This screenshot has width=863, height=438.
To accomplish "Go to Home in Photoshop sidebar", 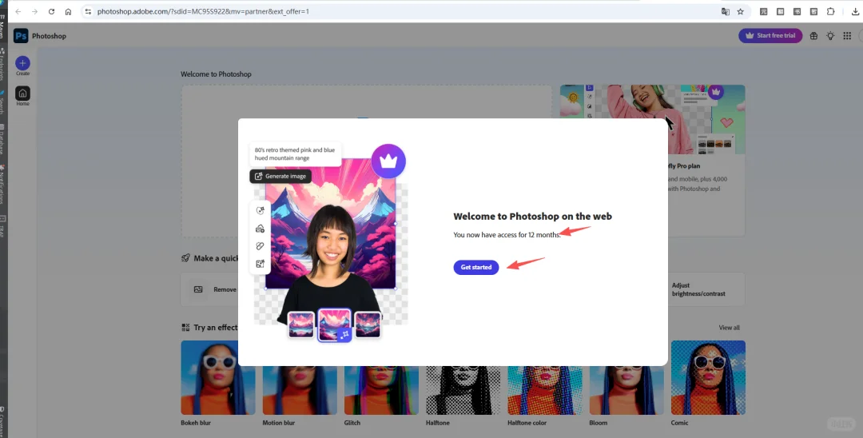I will click(x=22, y=96).
